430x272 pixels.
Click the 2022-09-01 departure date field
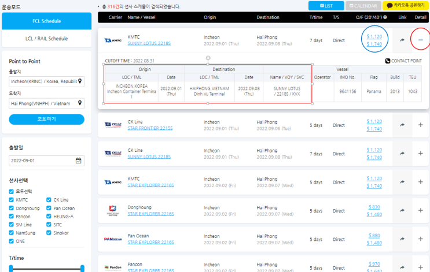point(47,161)
